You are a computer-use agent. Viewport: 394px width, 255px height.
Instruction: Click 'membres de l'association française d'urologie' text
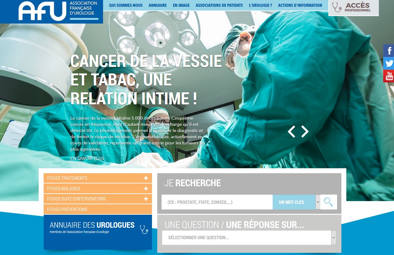tap(80, 232)
